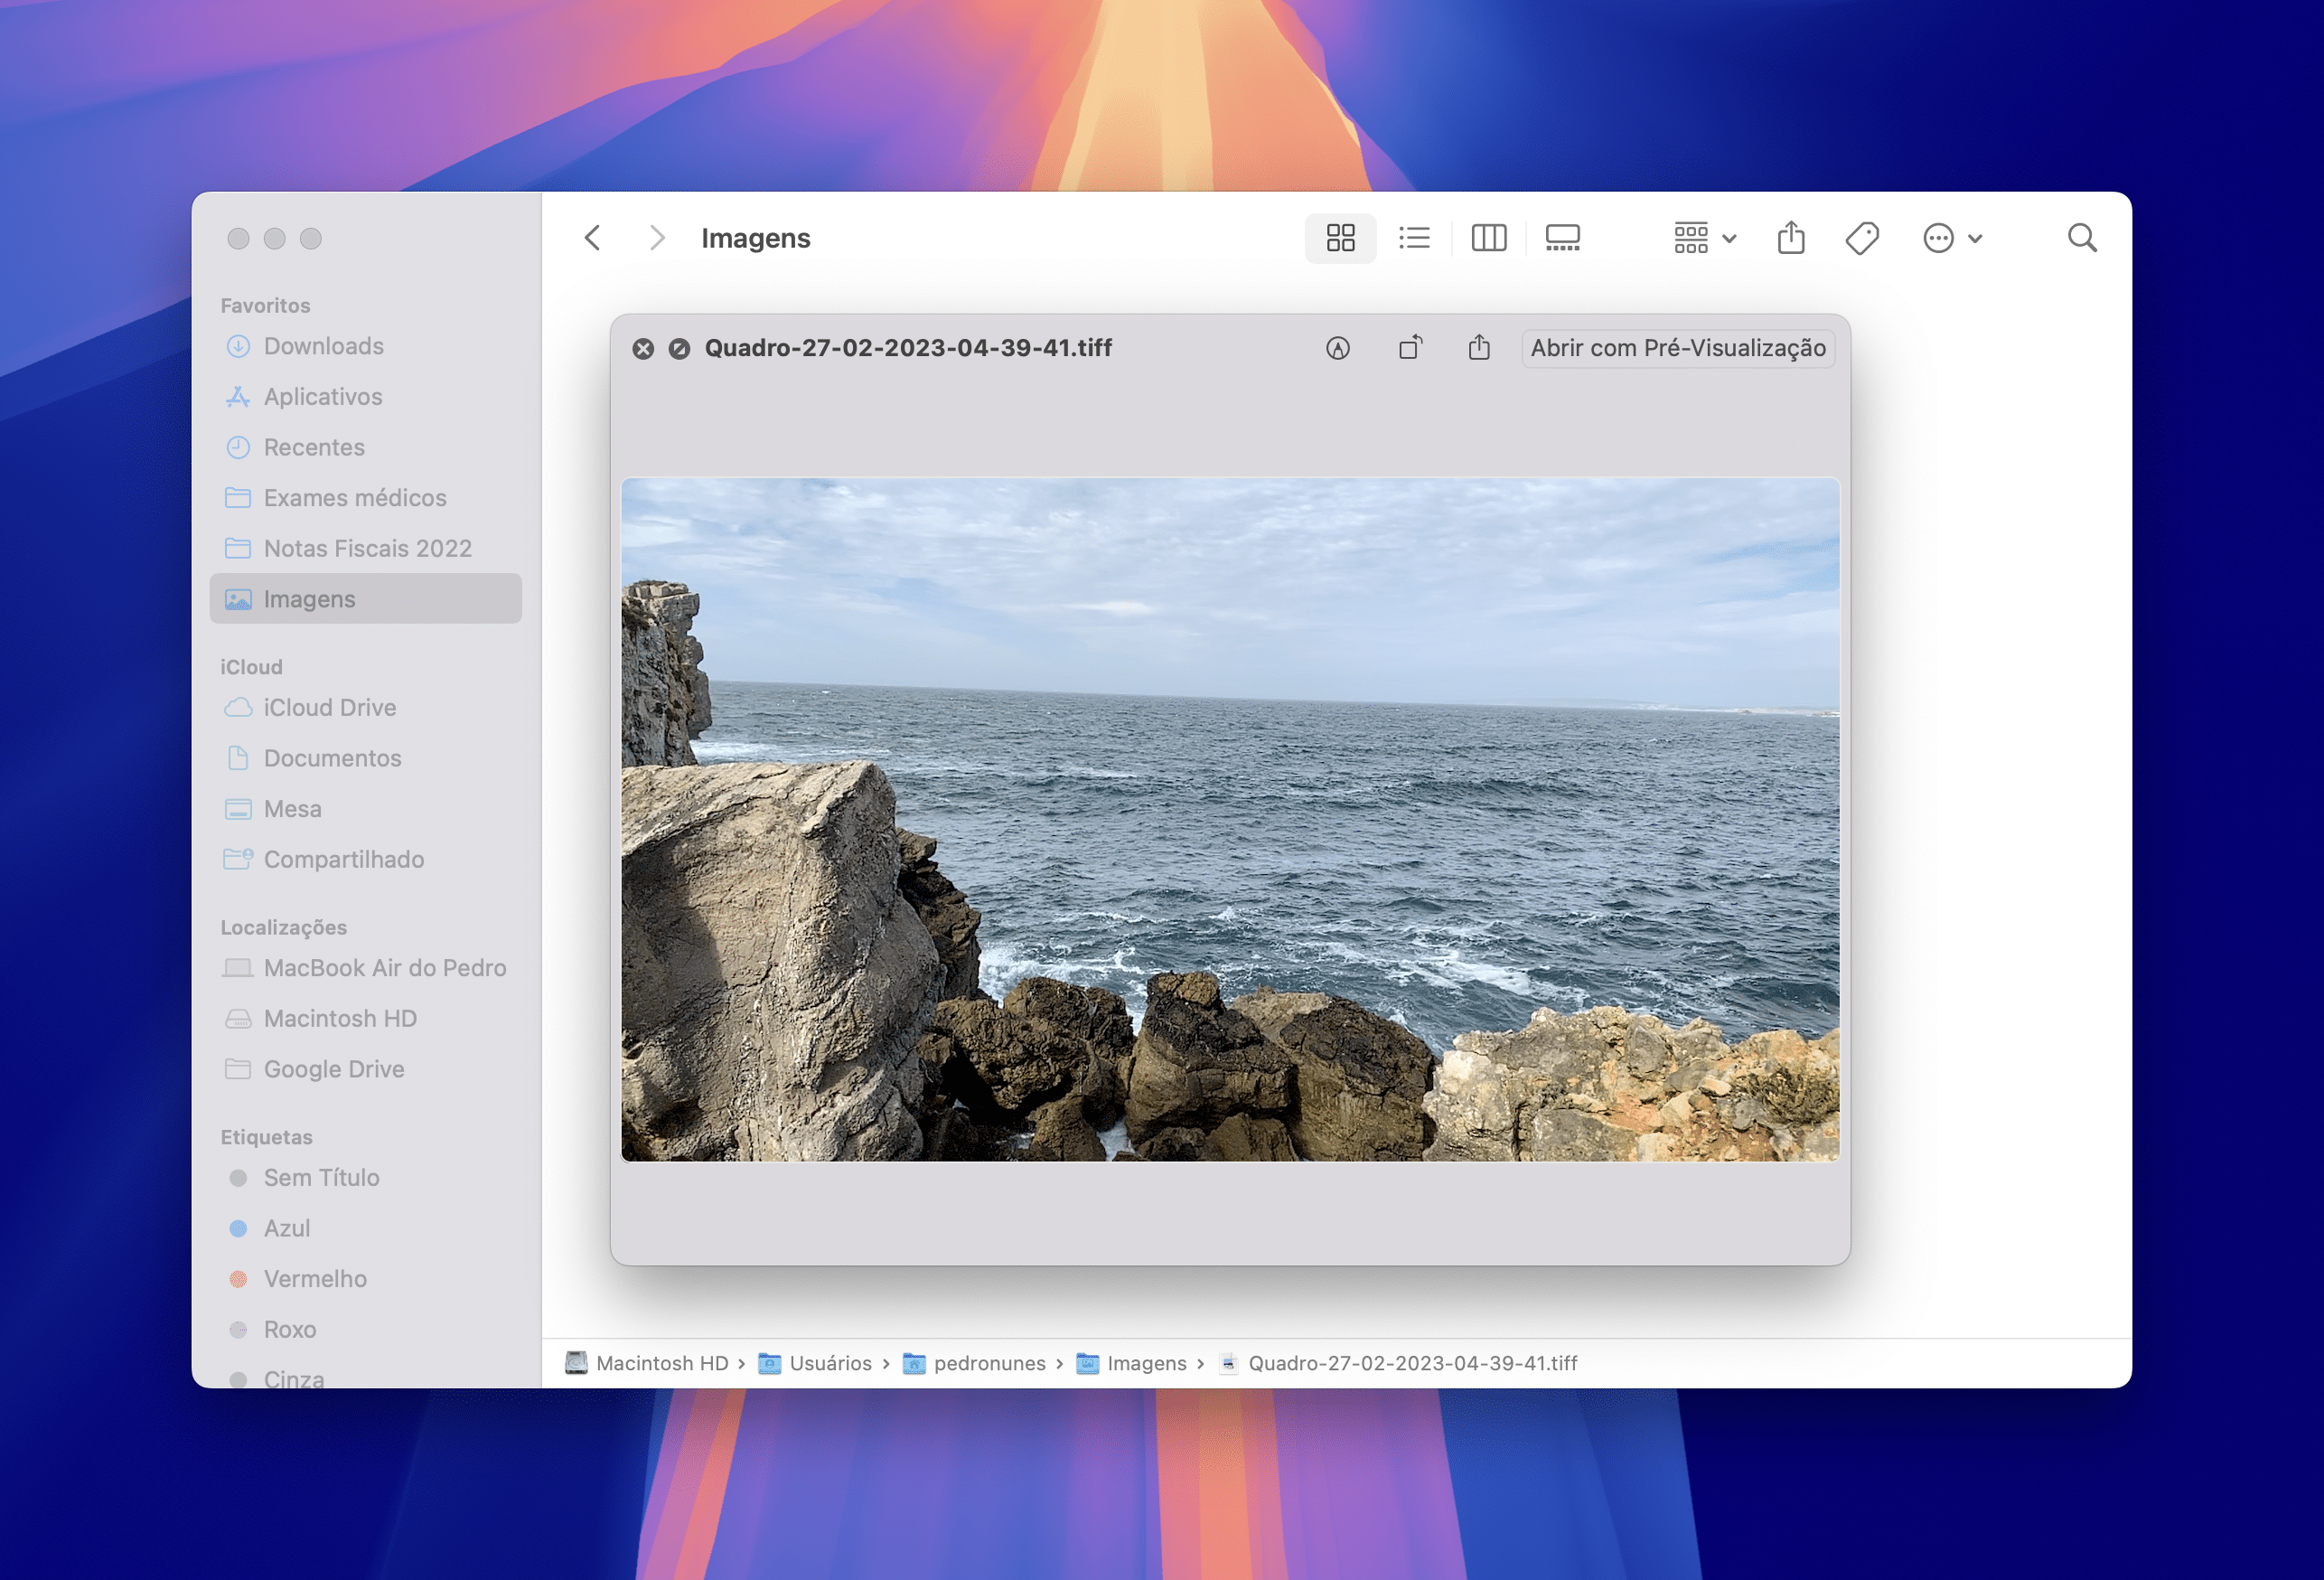Select the Vermelho tag
This screenshot has height=1580, width=2324.
coord(366,1279)
